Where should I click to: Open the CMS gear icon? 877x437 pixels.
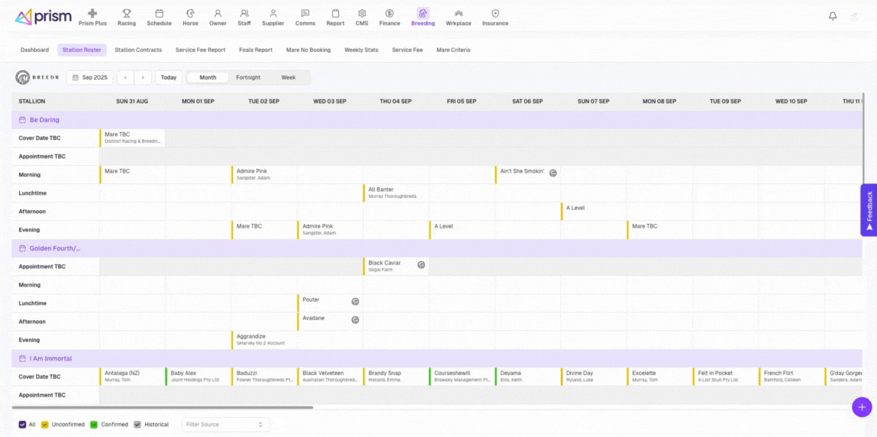(362, 14)
